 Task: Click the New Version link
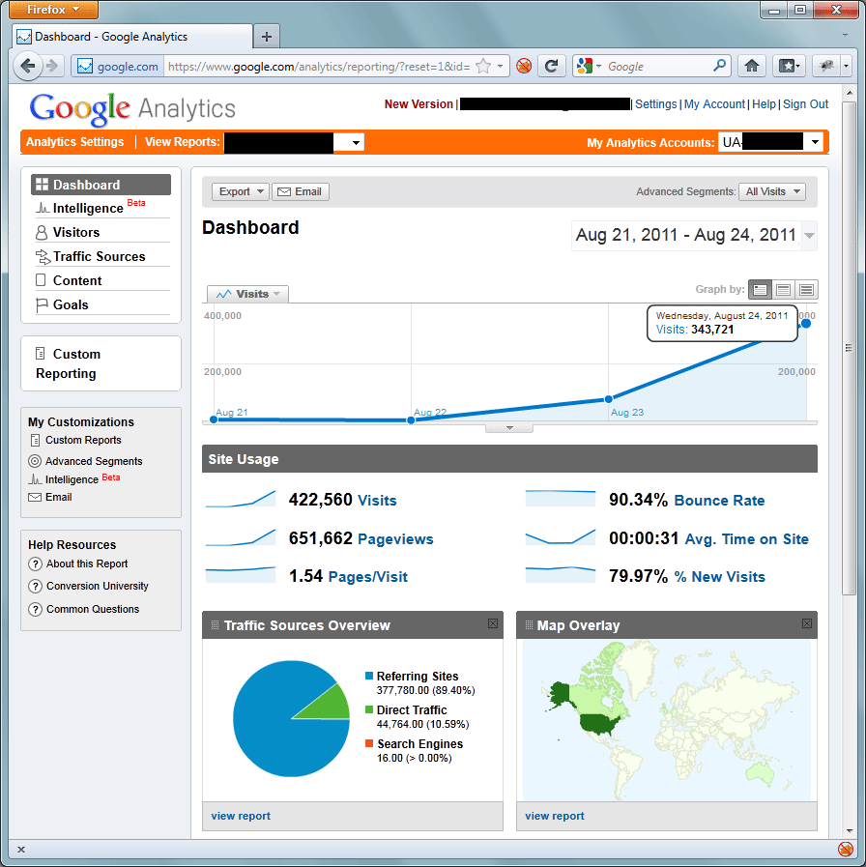point(419,104)
